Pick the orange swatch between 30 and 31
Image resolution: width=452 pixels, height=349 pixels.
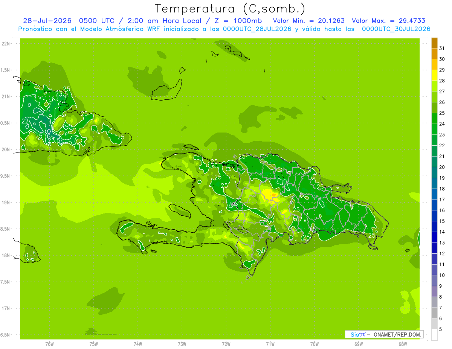click(434, 54)
